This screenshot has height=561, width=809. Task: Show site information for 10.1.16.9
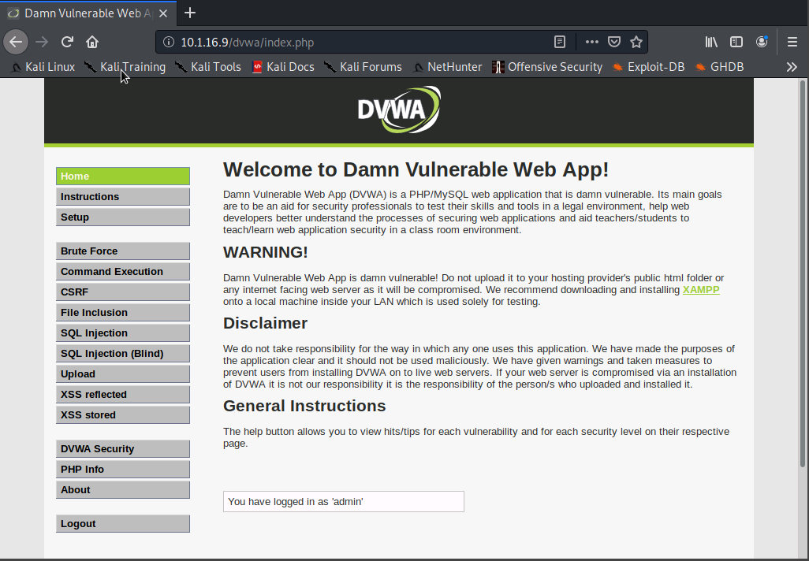[x=168, y=42]
